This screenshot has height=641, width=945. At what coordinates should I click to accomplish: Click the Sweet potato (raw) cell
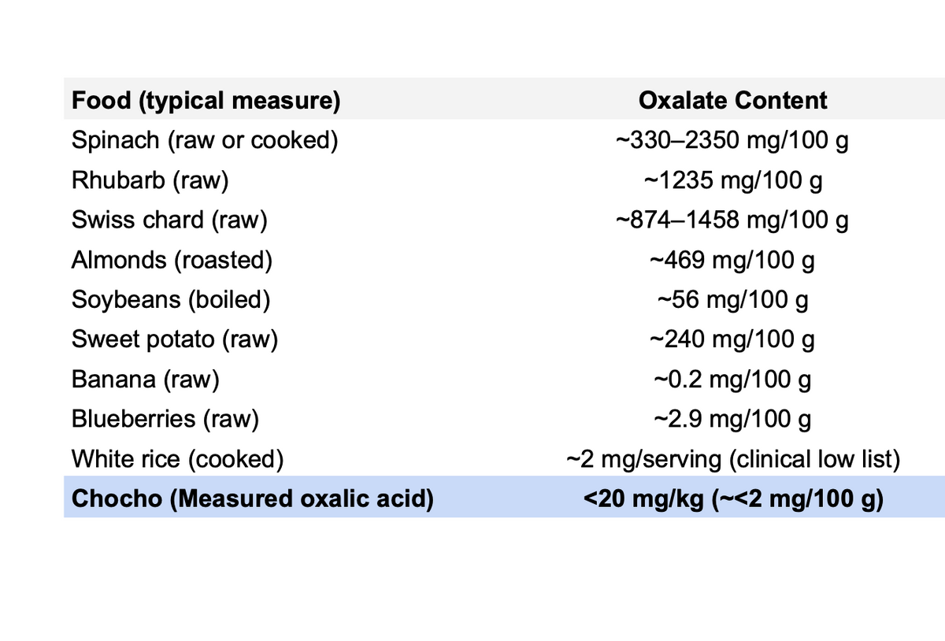click(x=175, y=339)
